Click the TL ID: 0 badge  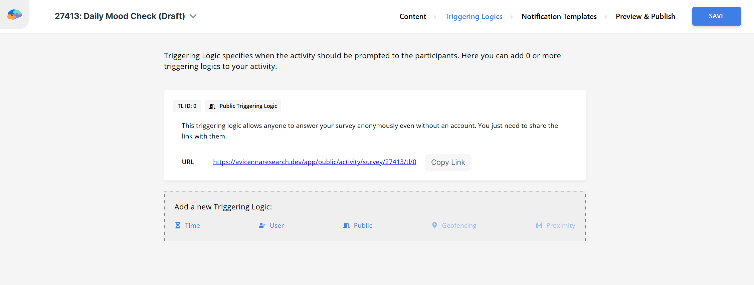187,106
